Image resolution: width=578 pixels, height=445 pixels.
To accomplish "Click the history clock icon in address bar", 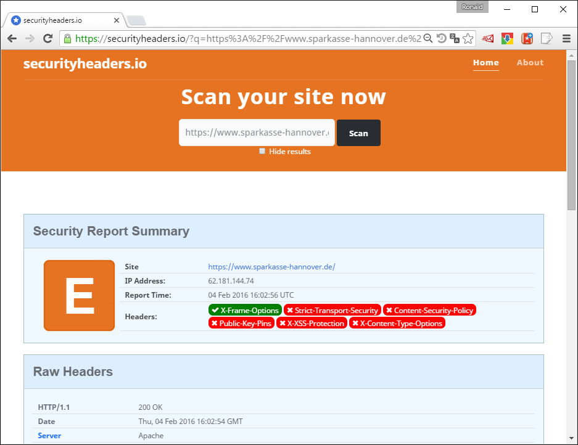I will coord(441,38).
